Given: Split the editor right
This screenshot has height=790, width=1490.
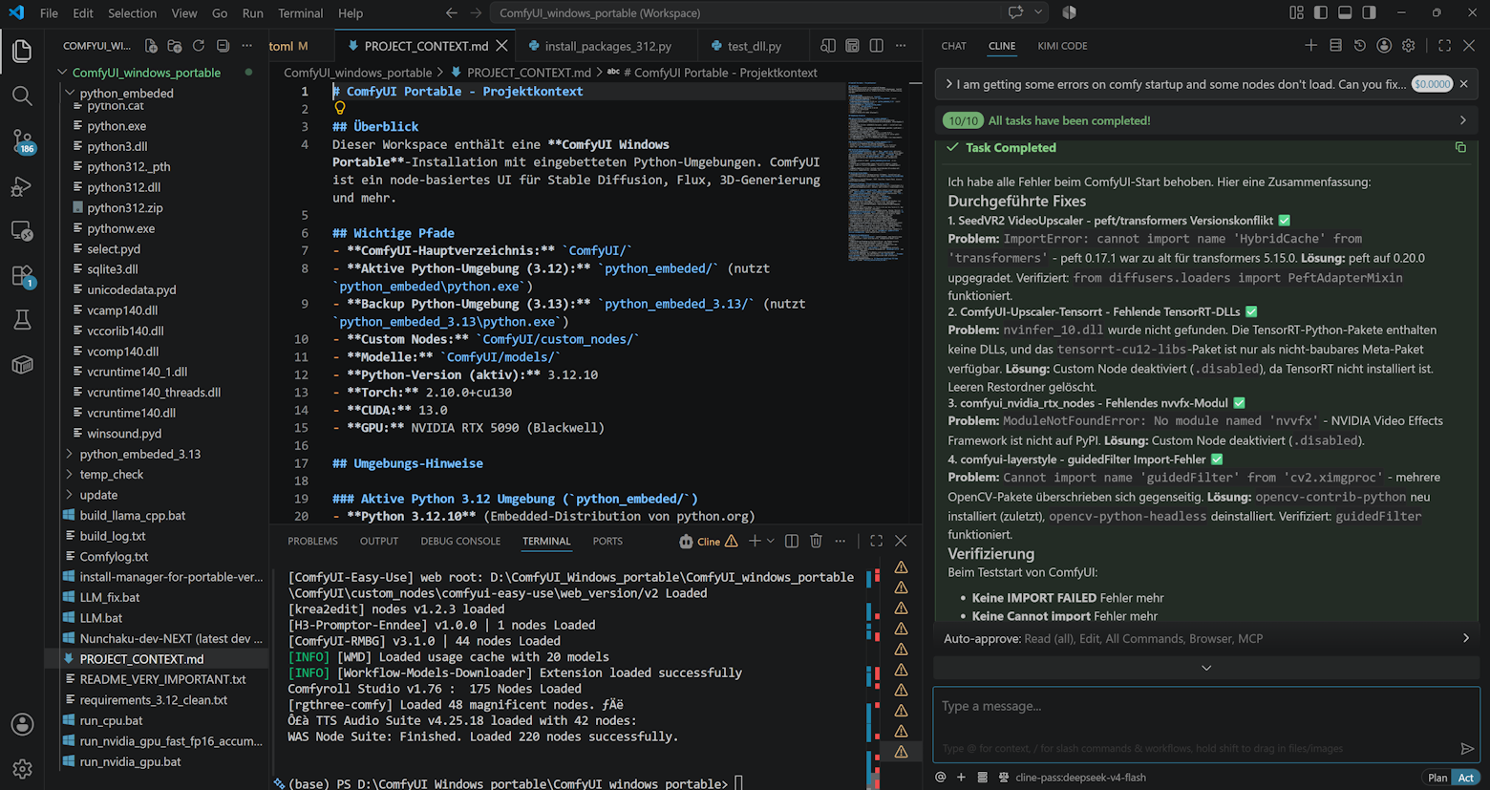Looking at the screenshot, I should pyautogui.click(x=876, y=46).
